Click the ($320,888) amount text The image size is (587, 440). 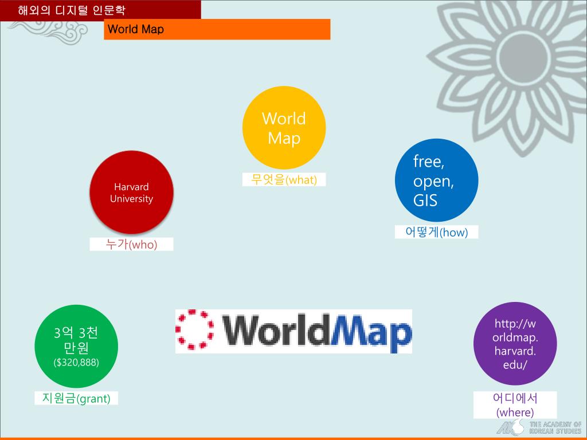(x=76, y=362)
